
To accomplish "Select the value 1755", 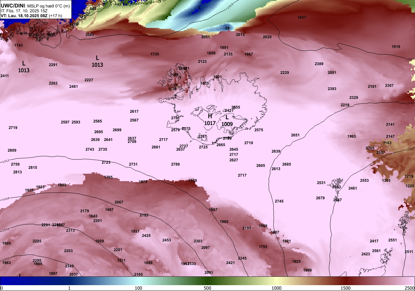I will (x=263, y=247).
